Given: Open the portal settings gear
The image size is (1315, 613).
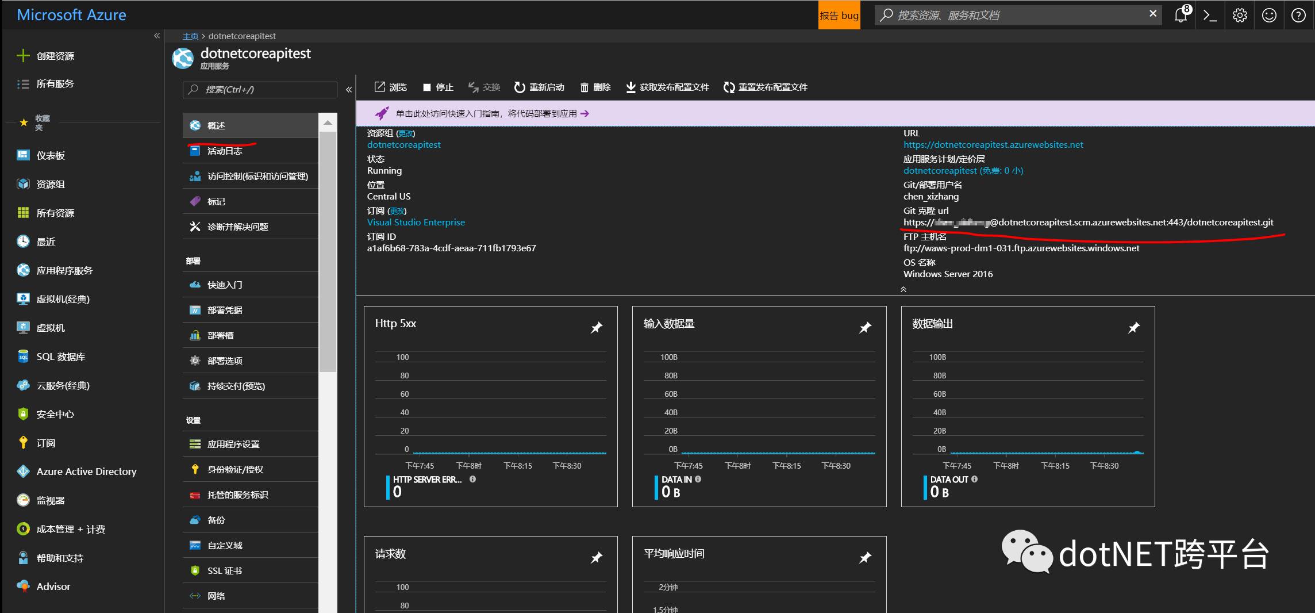Looking at the screenshot, I should coord(1240,16).
